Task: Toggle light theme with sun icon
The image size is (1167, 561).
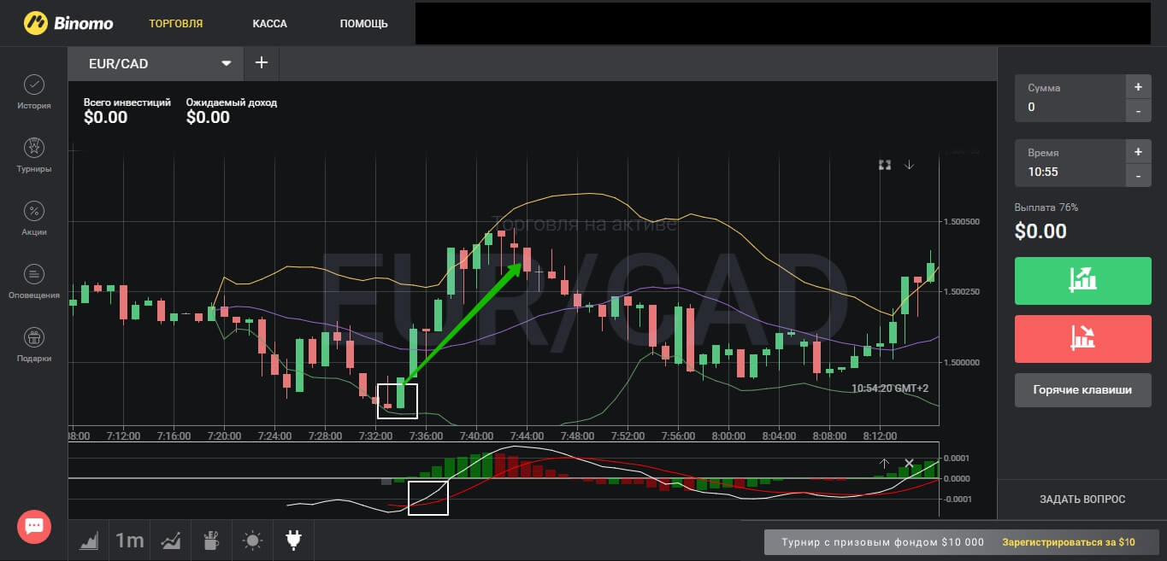Action: point(252,540)
